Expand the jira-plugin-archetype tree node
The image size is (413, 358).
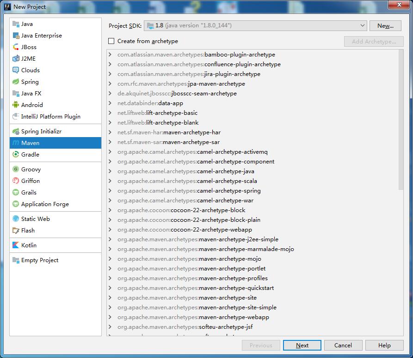click(110, 74)
